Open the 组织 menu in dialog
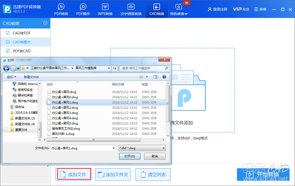The width and height of the screenshot is (295, 186). pyautogui.click(x=11, y=77)
